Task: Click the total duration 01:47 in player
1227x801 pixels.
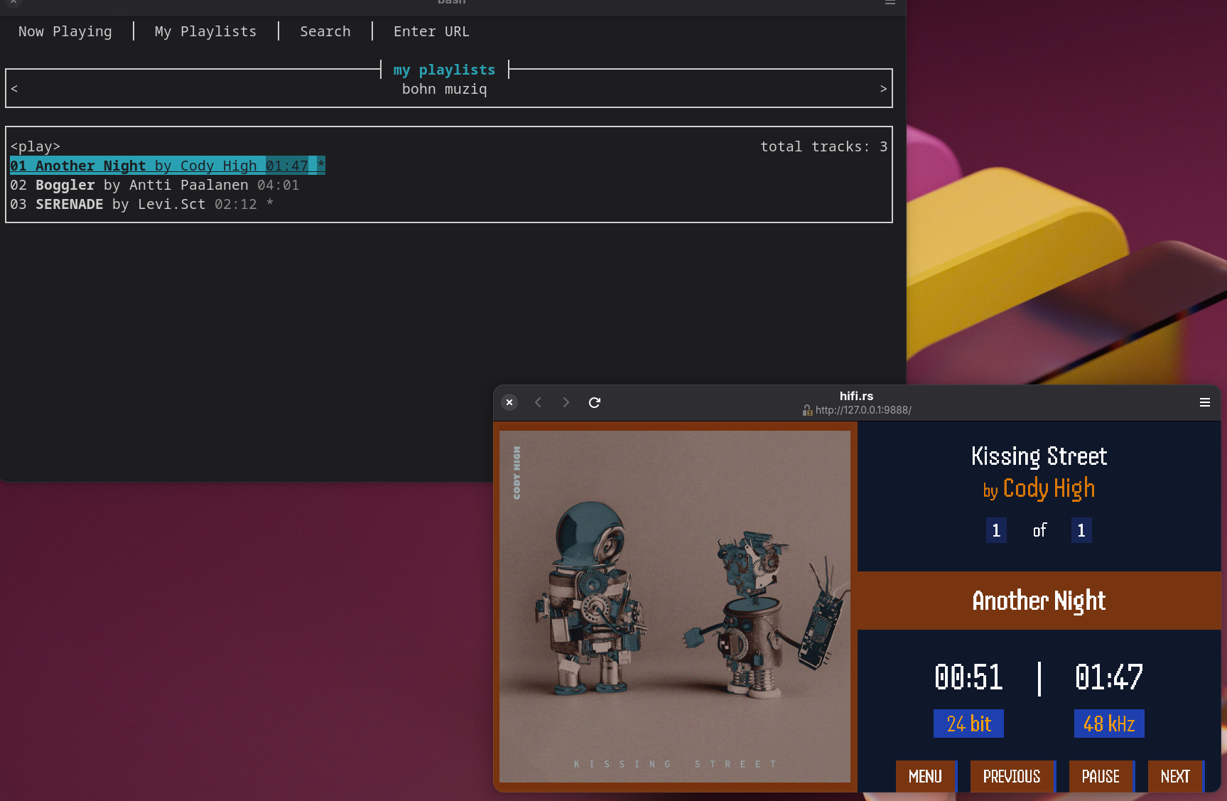Action: click(1109, 677)
